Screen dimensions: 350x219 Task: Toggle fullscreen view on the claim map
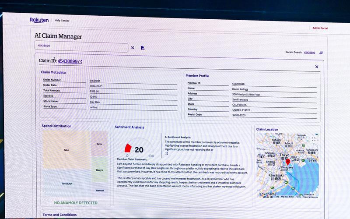point(313,139)
